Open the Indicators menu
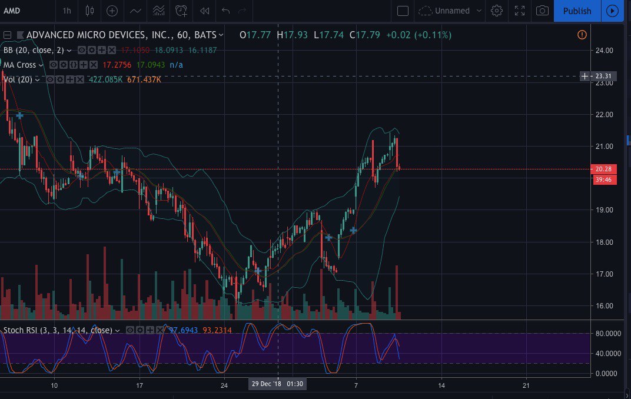631x399 pixels. [x=135, y=11]
